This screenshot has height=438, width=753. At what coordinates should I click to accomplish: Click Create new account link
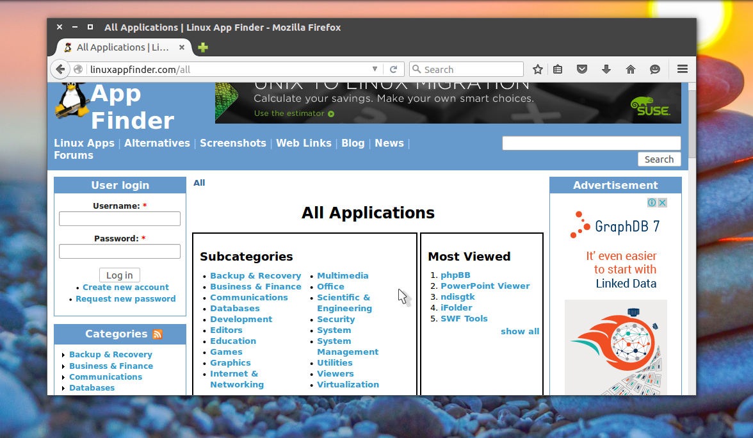(x=125, y=287)
